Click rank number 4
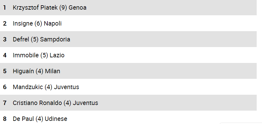Image resolution: width=262 pixels, height=124 pixels. coord(5,55)
